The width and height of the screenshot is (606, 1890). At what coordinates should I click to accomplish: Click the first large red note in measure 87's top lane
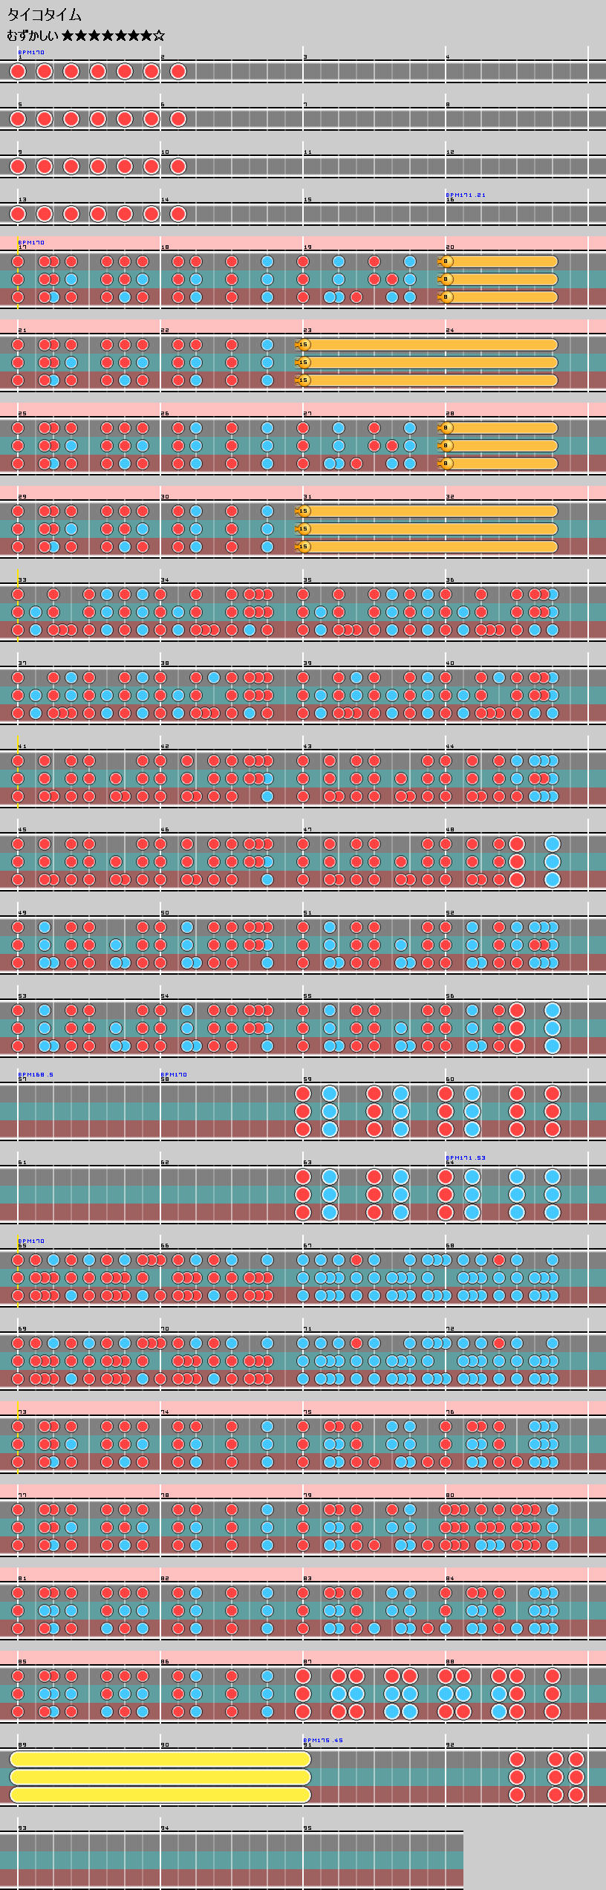tap(303, 1676)
